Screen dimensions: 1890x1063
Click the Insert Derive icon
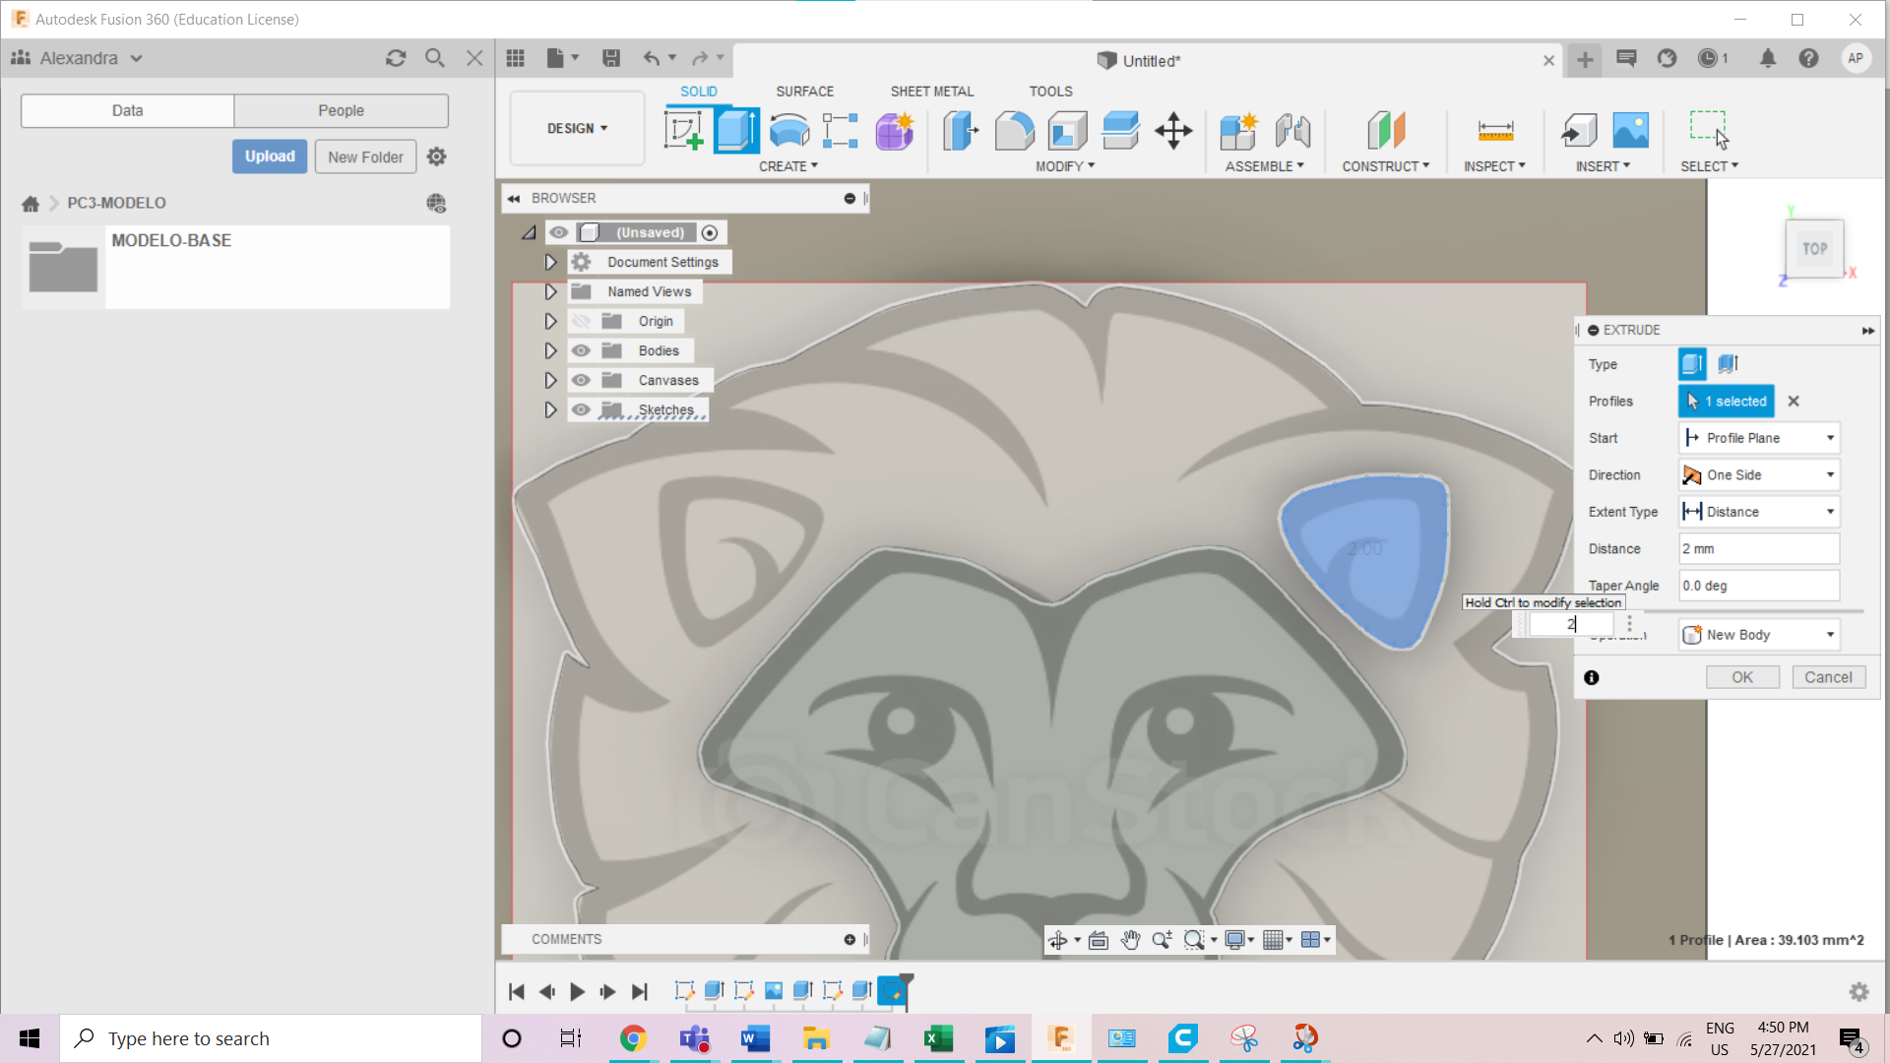pyautogui.click(x=1578, y=130)
